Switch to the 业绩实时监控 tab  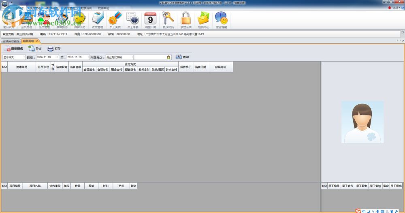pos(11,41)
